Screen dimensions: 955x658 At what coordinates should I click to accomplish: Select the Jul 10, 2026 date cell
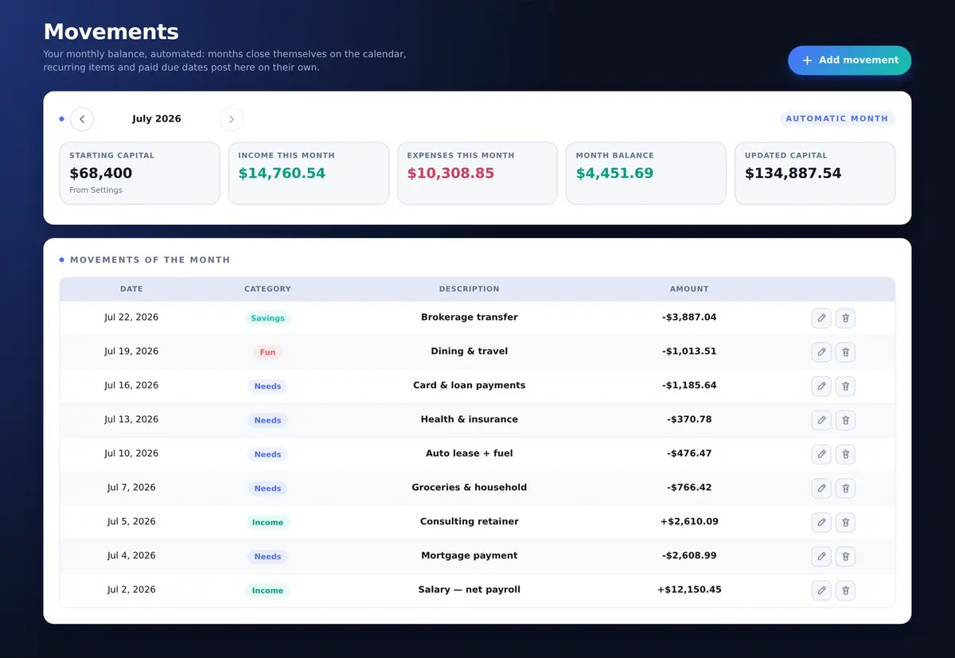tap(131, 454)
